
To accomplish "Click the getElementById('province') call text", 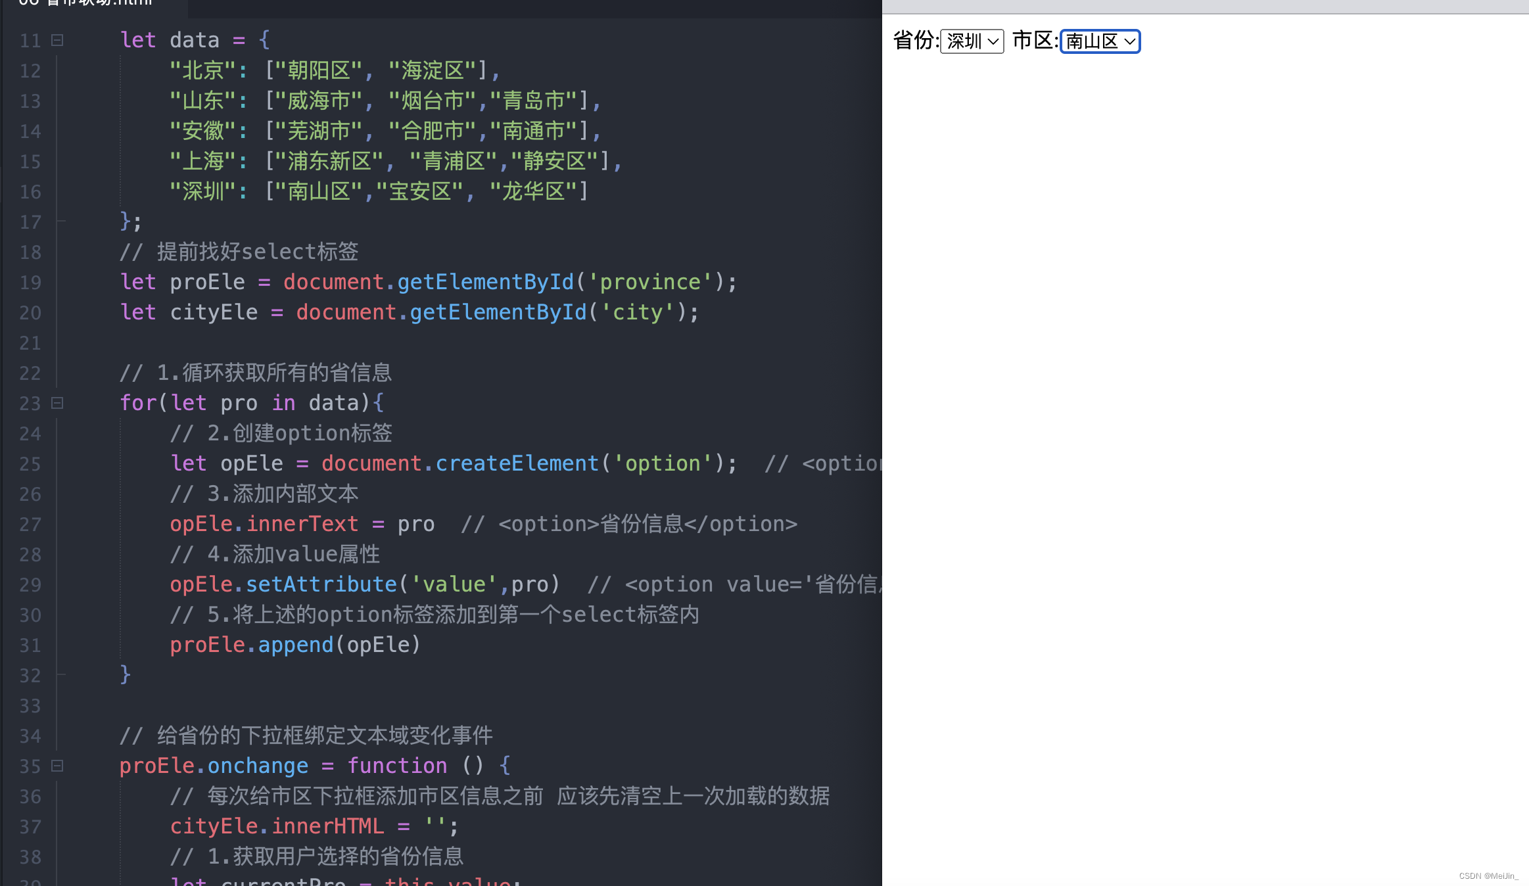I will (561, 282).
